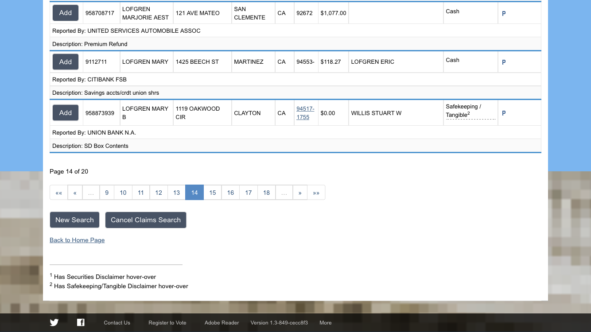The image size is (591, 332).
Task: Click the P icon in CITIBANK LOFGREN MARY row
Action: (504, 62)
